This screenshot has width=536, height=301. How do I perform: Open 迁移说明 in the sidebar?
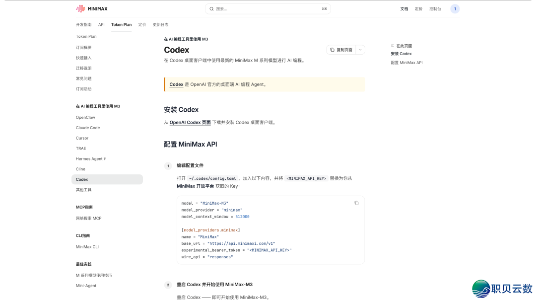coord(84,68)
